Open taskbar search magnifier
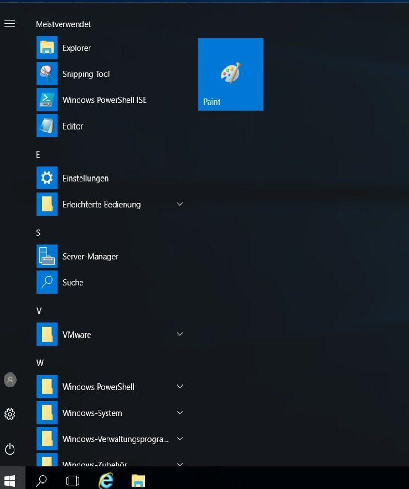This screenshot has width=409, height=489. (x=42, y=481)
